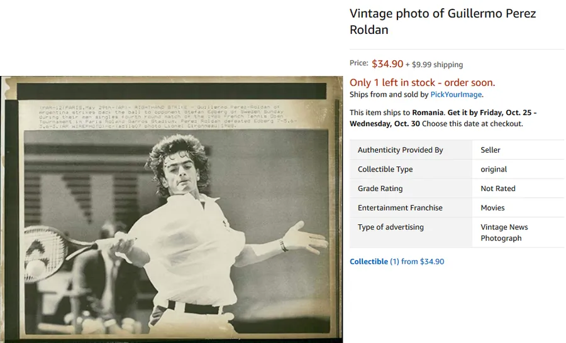
Task: Click the 'Not Rated' grade value
Action: pyautogui.click(x=497, y=188)
